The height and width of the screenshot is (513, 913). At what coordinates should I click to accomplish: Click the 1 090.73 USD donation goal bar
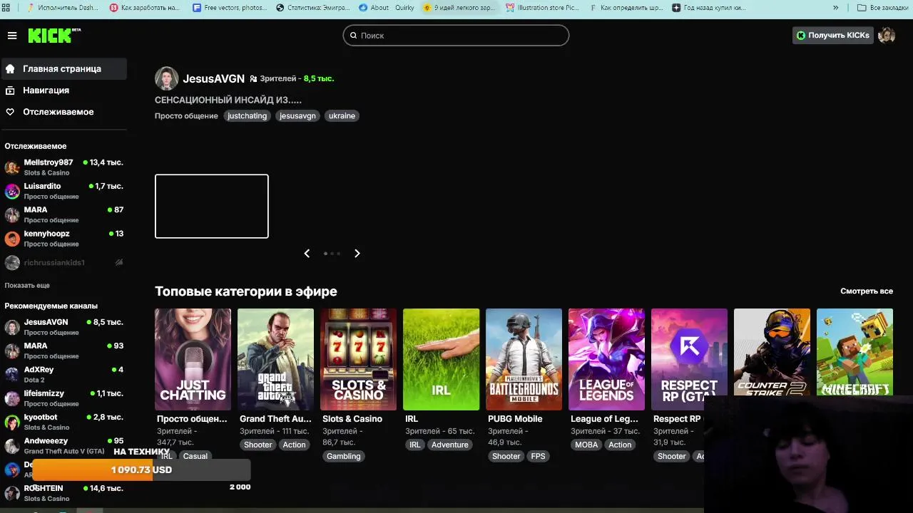pos(141,470)
